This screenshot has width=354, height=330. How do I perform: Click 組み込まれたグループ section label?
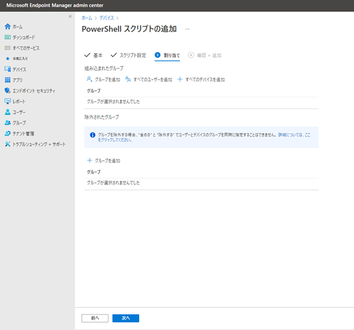point(104,68)
